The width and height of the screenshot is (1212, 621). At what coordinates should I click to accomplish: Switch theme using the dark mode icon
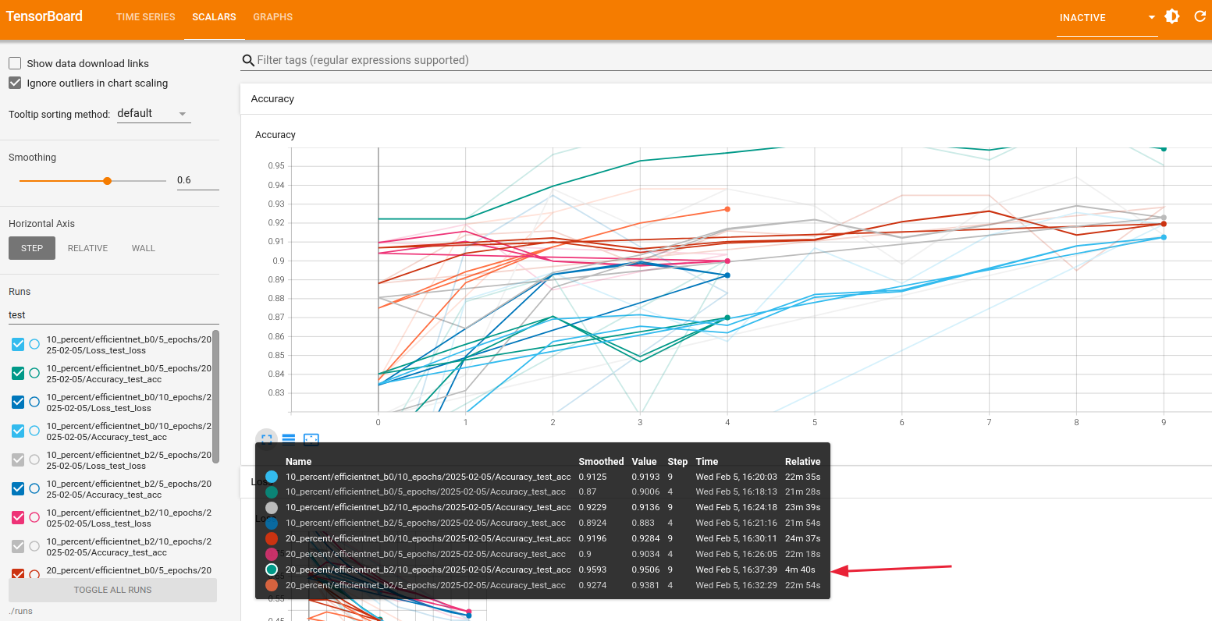point(1171,16)
